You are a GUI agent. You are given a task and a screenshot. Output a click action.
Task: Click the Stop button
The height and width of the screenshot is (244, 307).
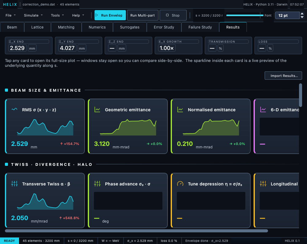(x=173, y=15)
